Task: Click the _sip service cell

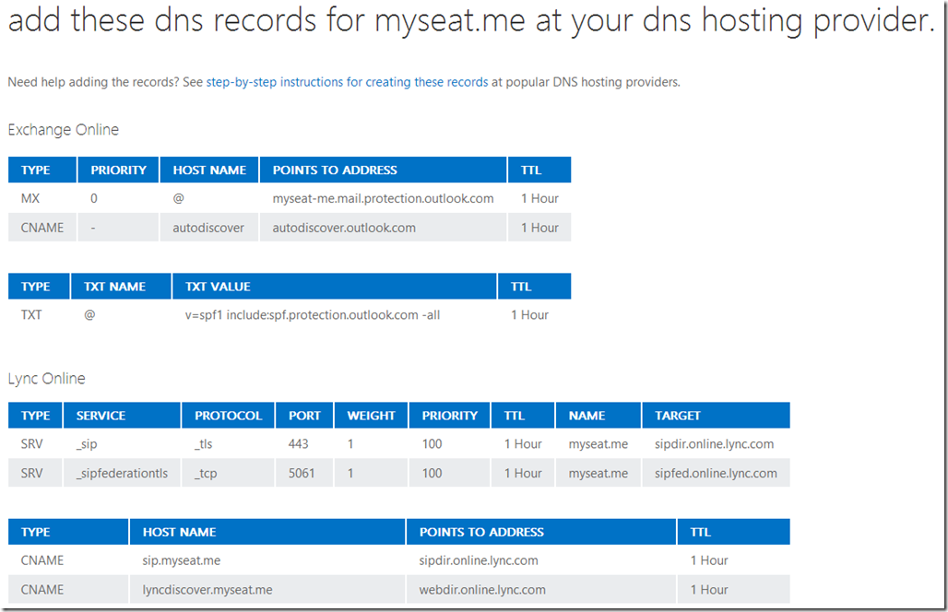Action: pos(87,444)
